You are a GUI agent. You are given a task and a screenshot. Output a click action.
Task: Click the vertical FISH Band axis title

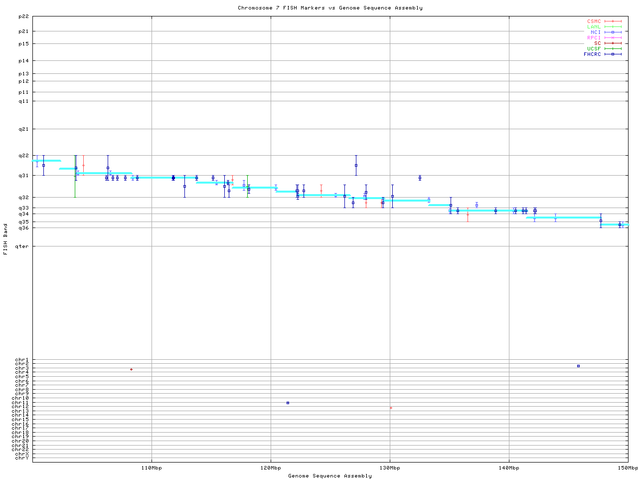(5, 239)
